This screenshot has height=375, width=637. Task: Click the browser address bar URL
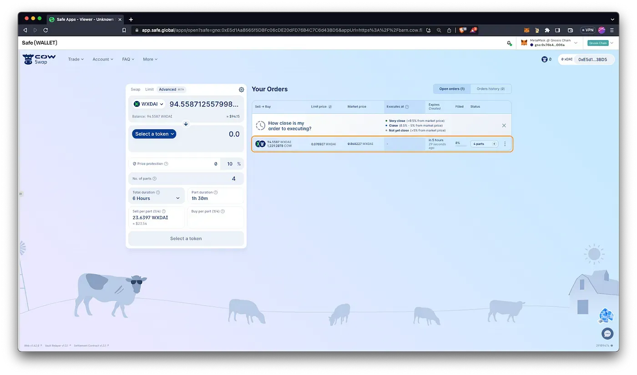click(x=281, y=30)
